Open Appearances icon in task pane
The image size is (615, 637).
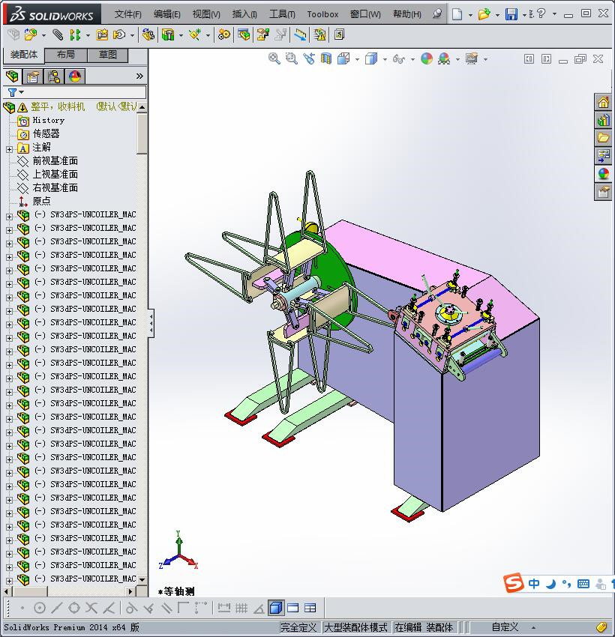tap(603, 173)
